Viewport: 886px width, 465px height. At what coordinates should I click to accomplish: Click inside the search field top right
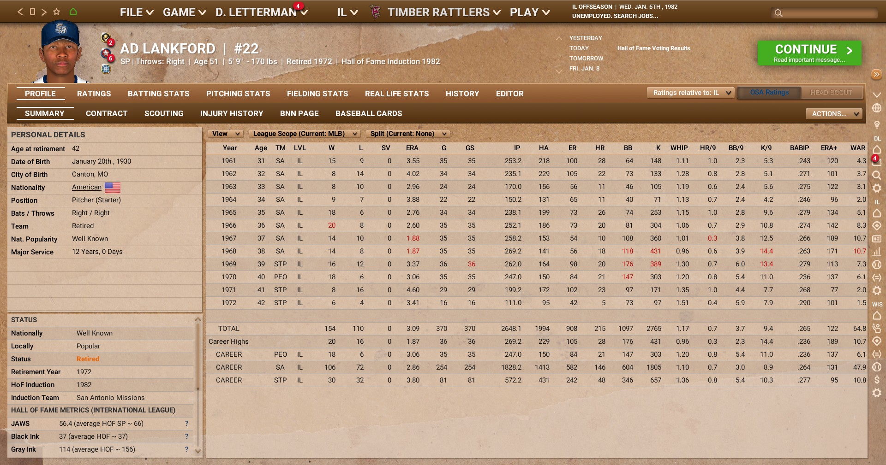[x=826, y=13]
